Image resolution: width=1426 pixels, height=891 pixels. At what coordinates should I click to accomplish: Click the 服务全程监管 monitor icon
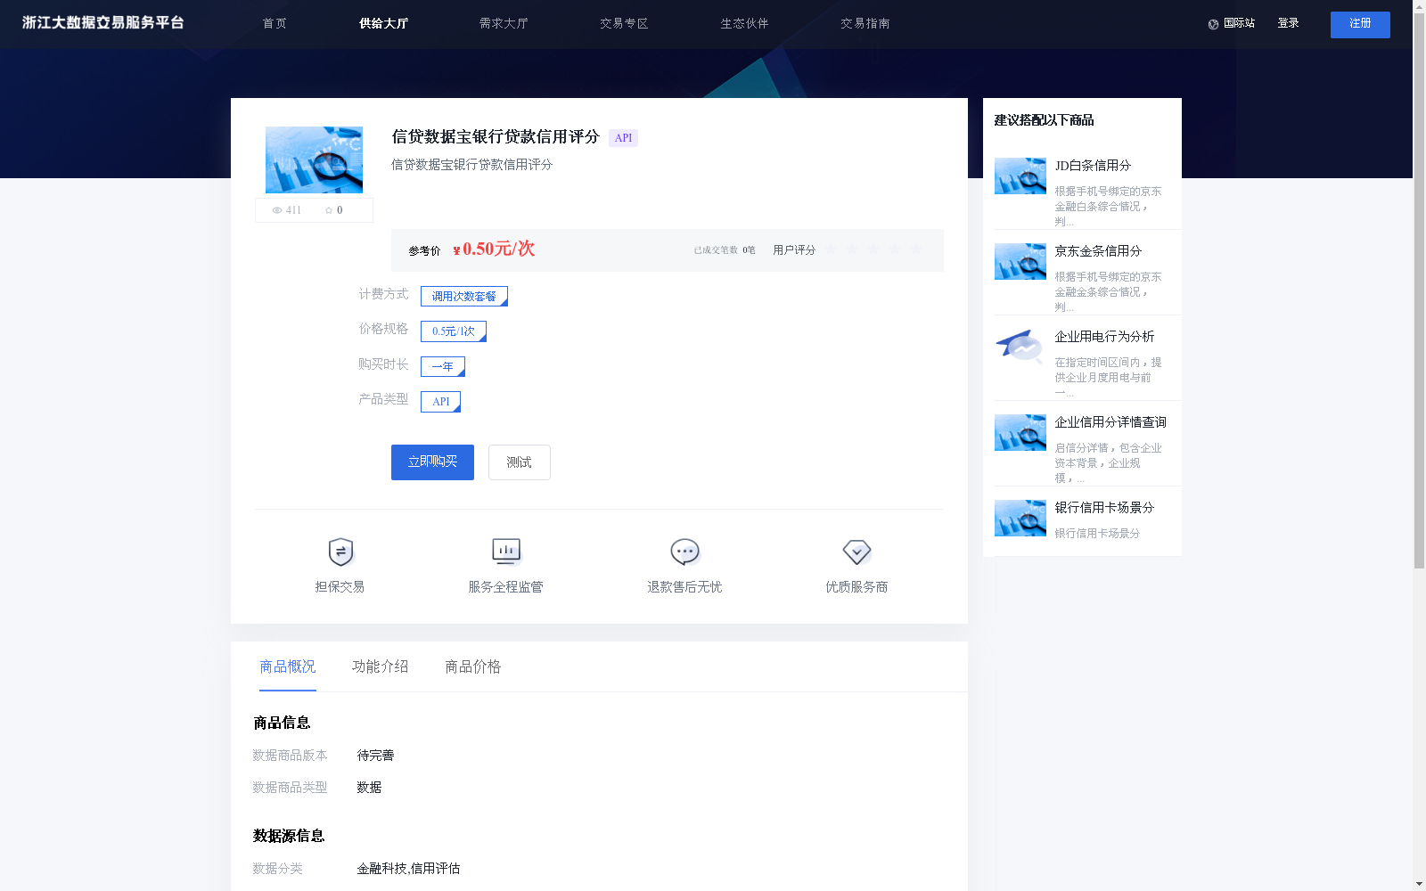[x=506, y=552]
